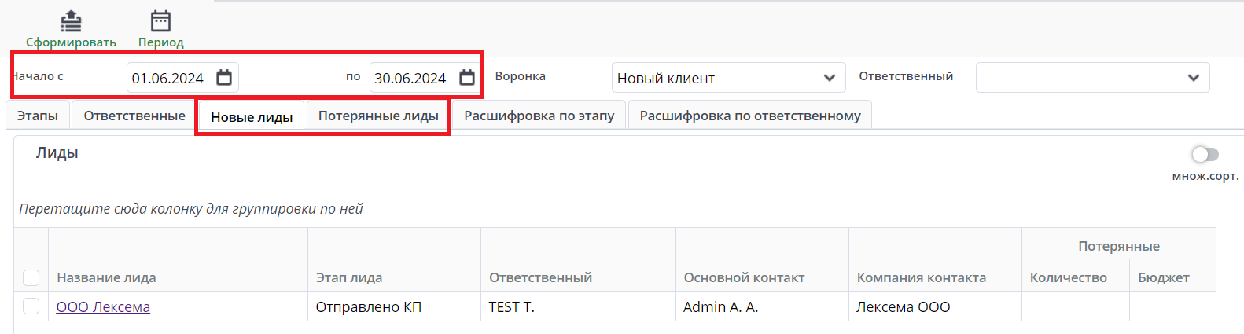
Task: Sort by Название лида column header
Action: point(106,277)
